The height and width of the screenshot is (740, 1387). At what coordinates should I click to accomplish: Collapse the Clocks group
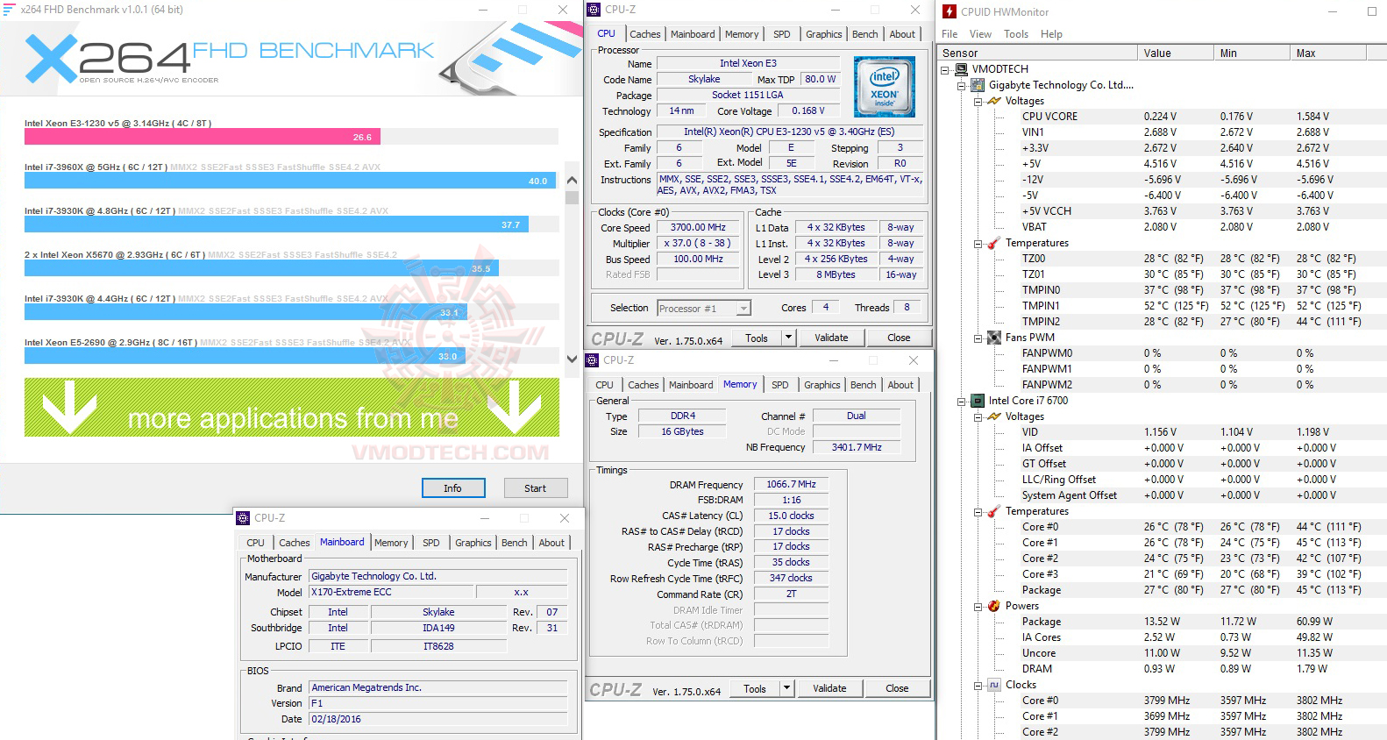tap(978, 685)
